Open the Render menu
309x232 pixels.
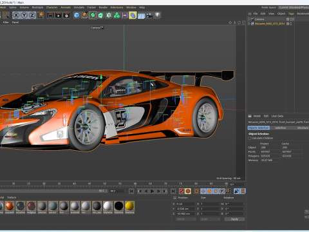pyautogui.click(x=103, y=7)
